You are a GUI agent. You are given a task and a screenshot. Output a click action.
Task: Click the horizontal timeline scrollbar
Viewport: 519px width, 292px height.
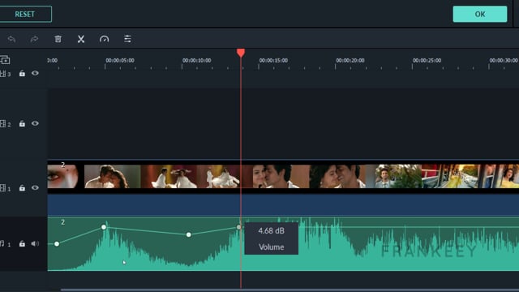tap(290, 290)
